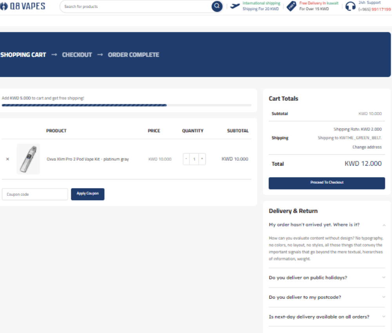Click 'Shipping Rate: KWD 2.000' text

pos(358,129)
